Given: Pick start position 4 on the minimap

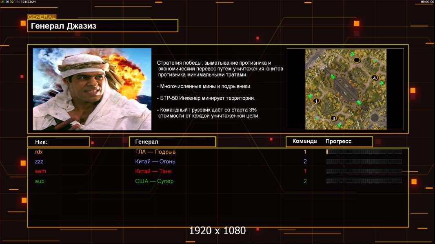Looking at the screenshot, I should tap(374, 77).
